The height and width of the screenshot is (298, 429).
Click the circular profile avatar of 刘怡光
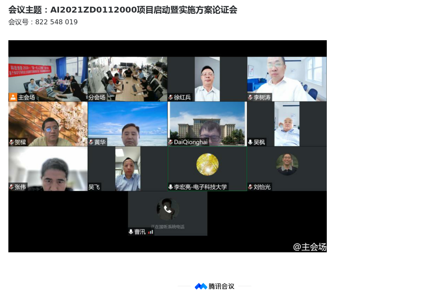[287, 164]
